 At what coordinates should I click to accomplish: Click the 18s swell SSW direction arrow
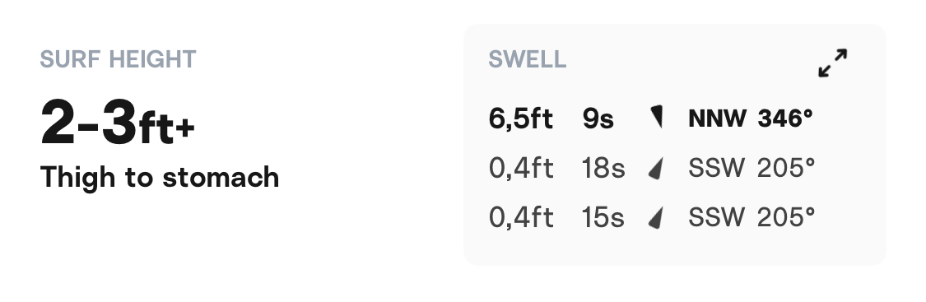(x=655, y=169)
